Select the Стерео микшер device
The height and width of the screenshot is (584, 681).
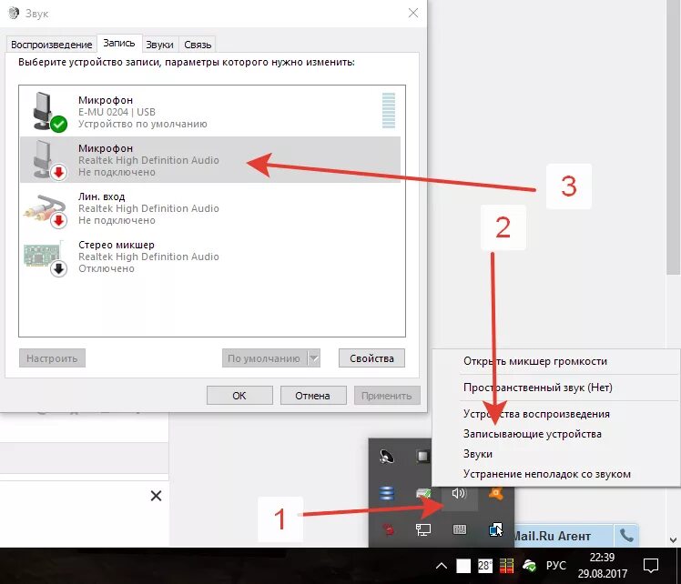click(210, 257)
